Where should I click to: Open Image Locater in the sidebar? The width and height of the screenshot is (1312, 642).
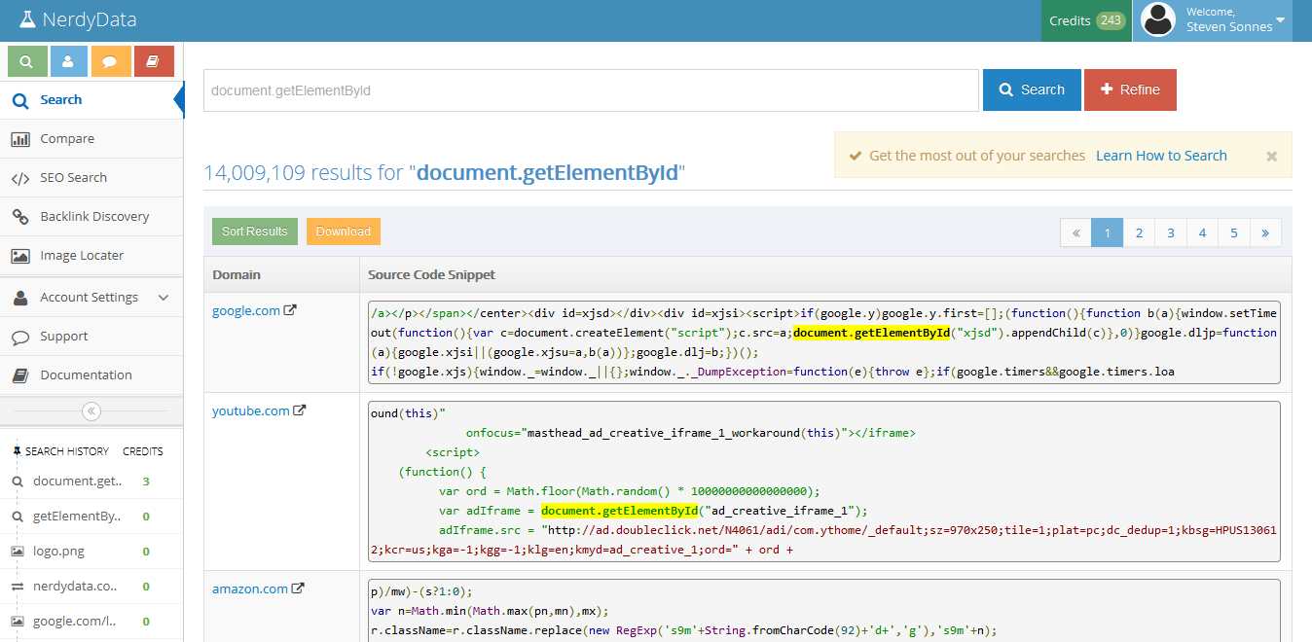click(x=91, y=256)
